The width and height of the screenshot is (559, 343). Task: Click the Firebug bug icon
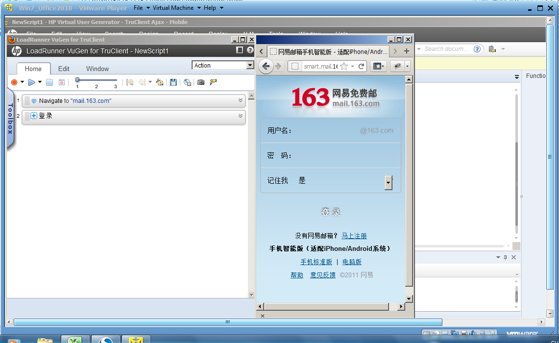coord(397,66)
